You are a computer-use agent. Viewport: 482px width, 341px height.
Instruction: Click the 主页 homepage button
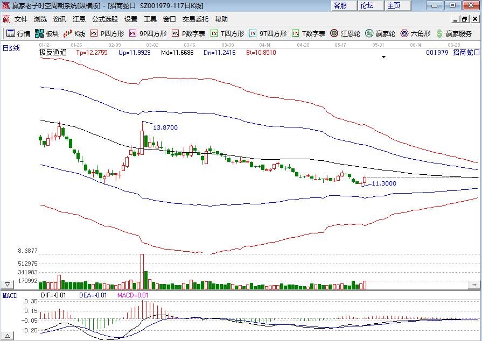397,5
